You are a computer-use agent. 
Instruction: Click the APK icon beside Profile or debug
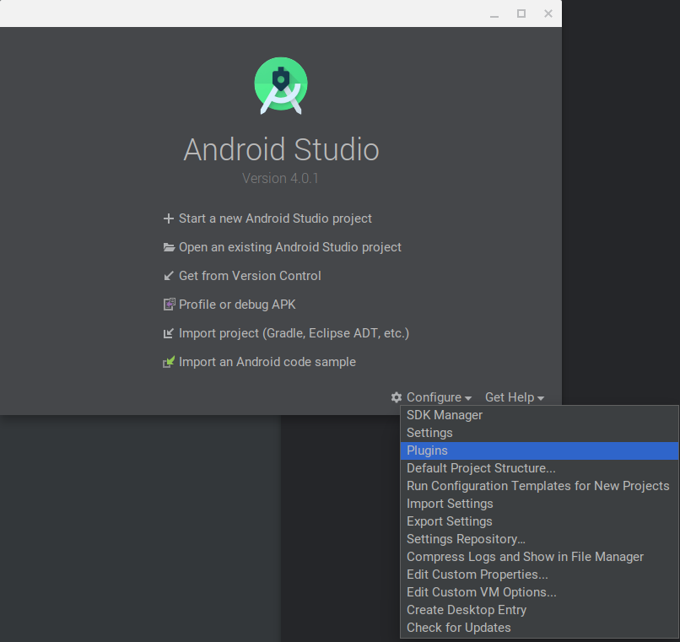[x=169, y=304]
